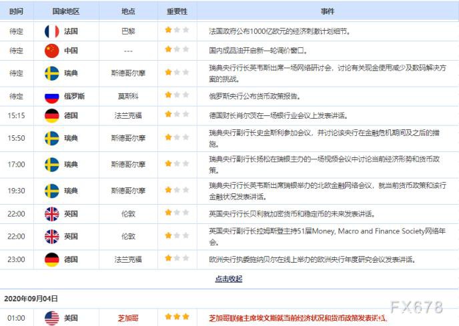Click the importance stars in the 17:00 row
The width and height of the screenshot is (459, 326).
(177, 163)
